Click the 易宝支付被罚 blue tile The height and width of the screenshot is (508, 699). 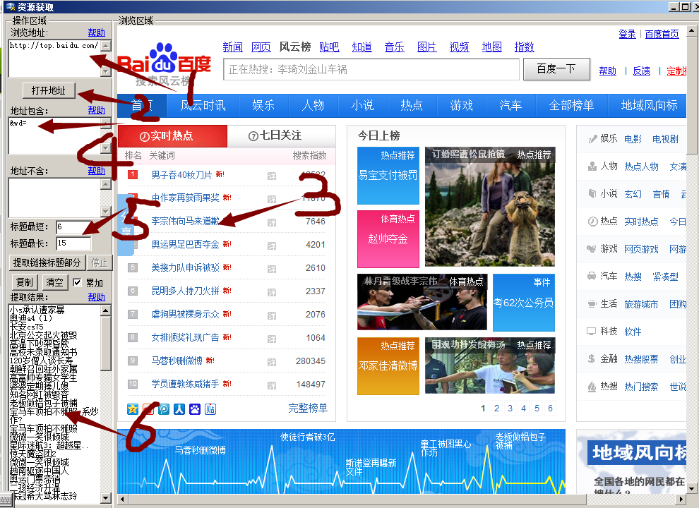(x=388, y=176)
